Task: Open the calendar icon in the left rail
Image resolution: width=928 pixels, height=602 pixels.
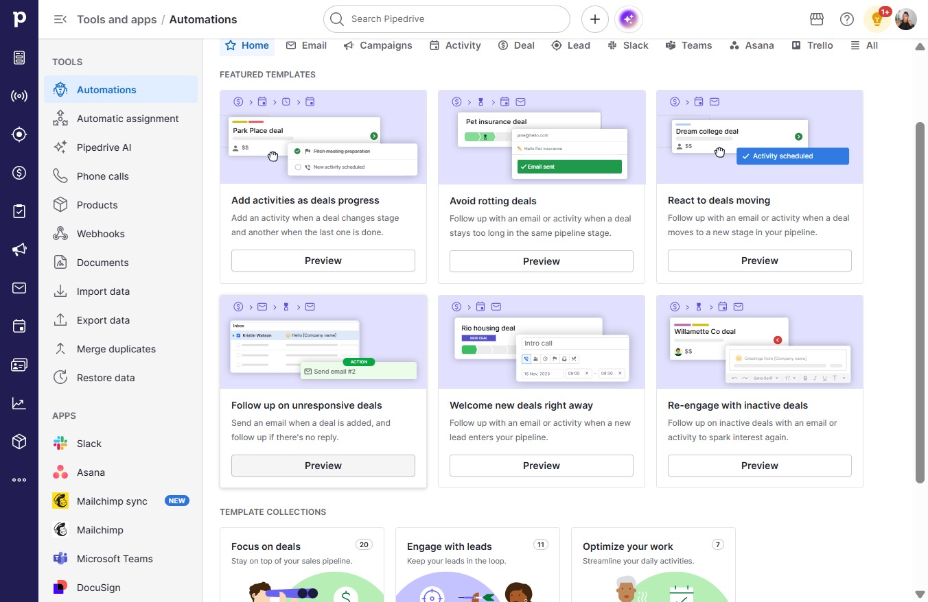Action: coord(19,326)
